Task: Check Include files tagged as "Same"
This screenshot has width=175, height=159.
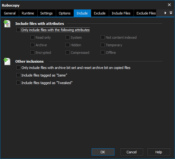Action: tap(18, 75)
